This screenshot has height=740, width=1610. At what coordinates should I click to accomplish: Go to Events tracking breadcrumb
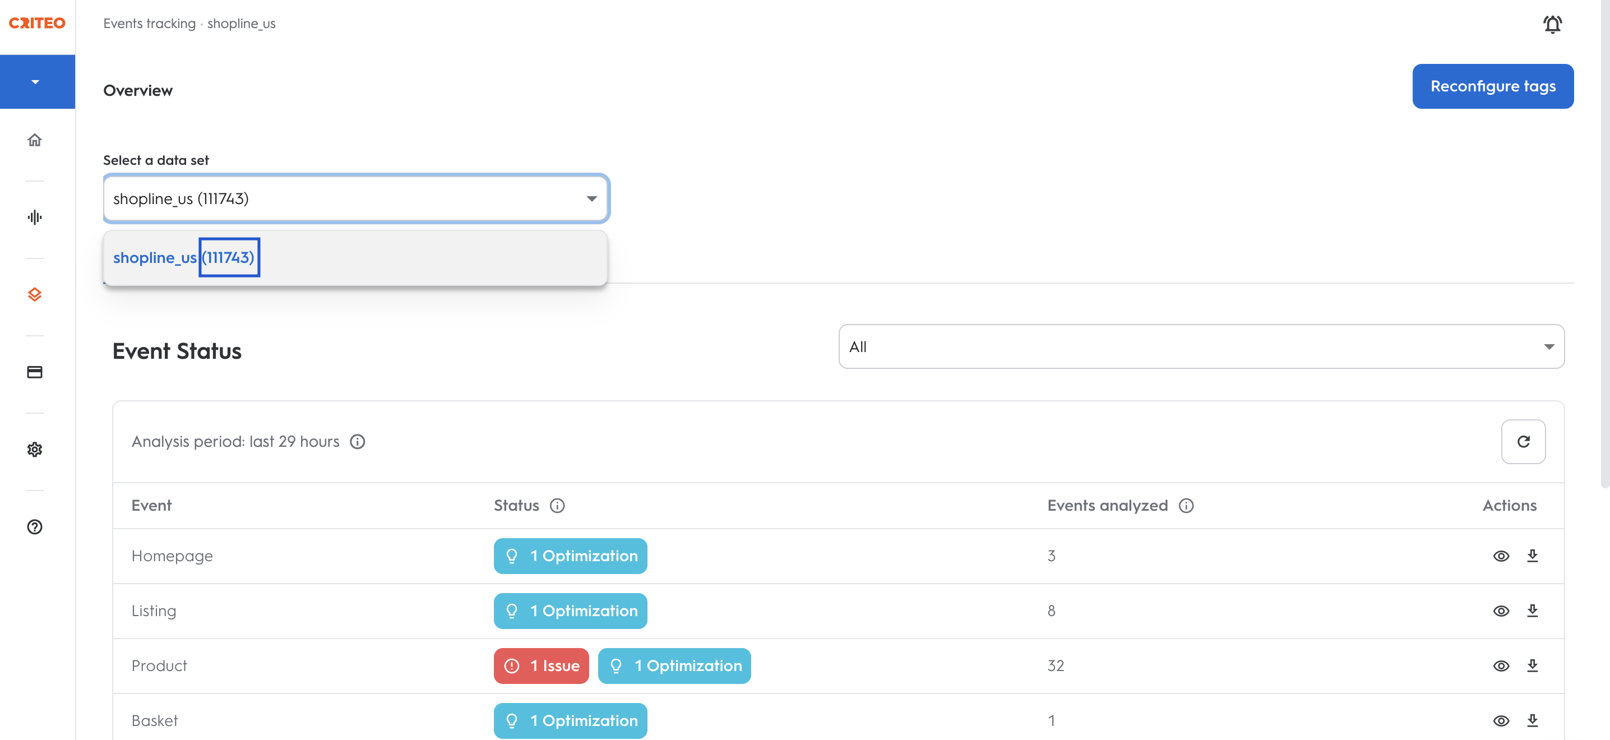click(149, 24)
